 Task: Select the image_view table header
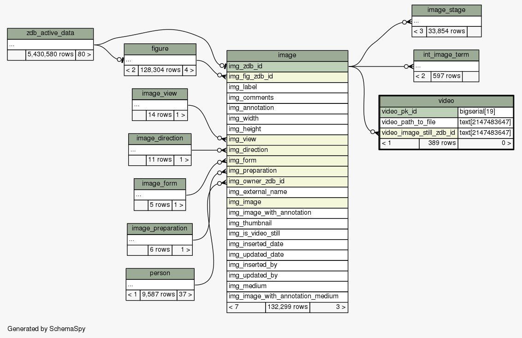tap(160, 94)
